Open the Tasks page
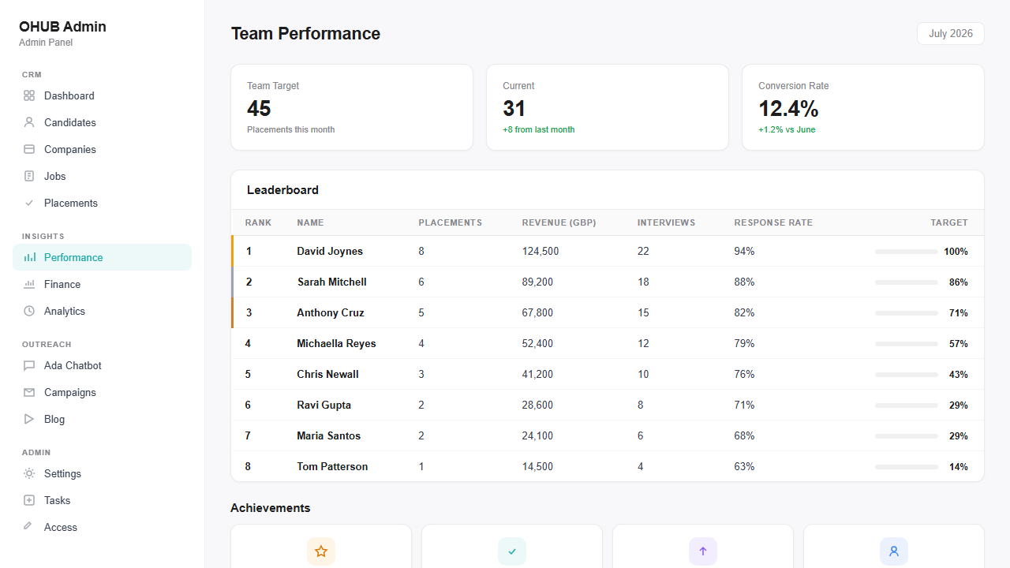This screenshot has width=1010, height=568. coord(102,500)
